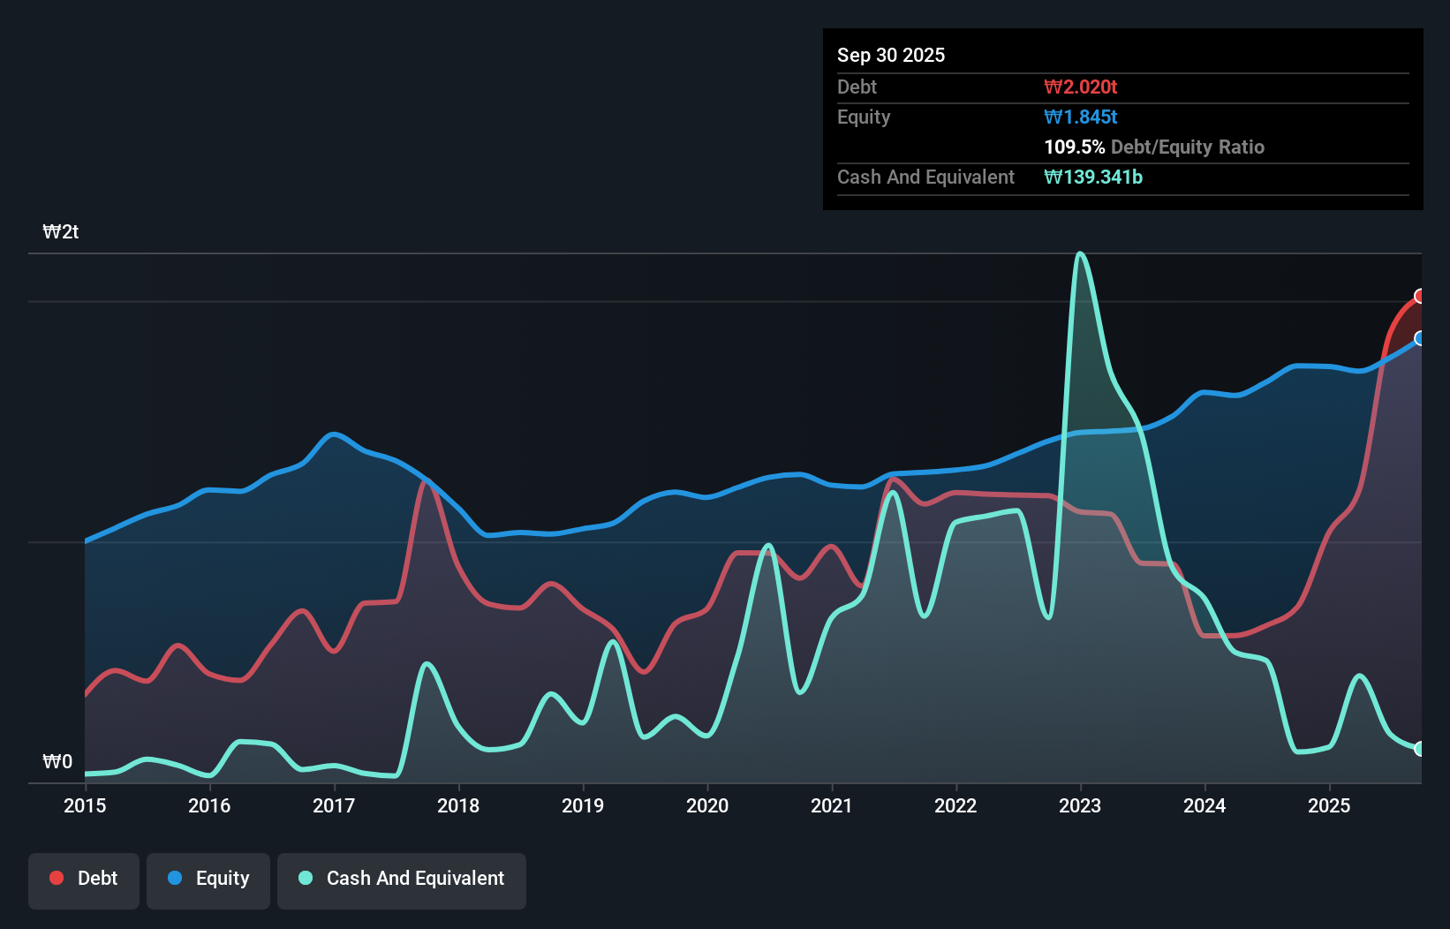This screenshot has height=929, width=1450.
Task: Click the 2024 x-axis label
Action: click(1205, 805)
